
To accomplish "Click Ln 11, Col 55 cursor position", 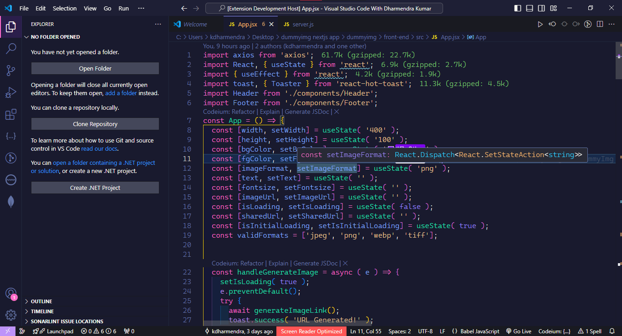I will 366,331.
